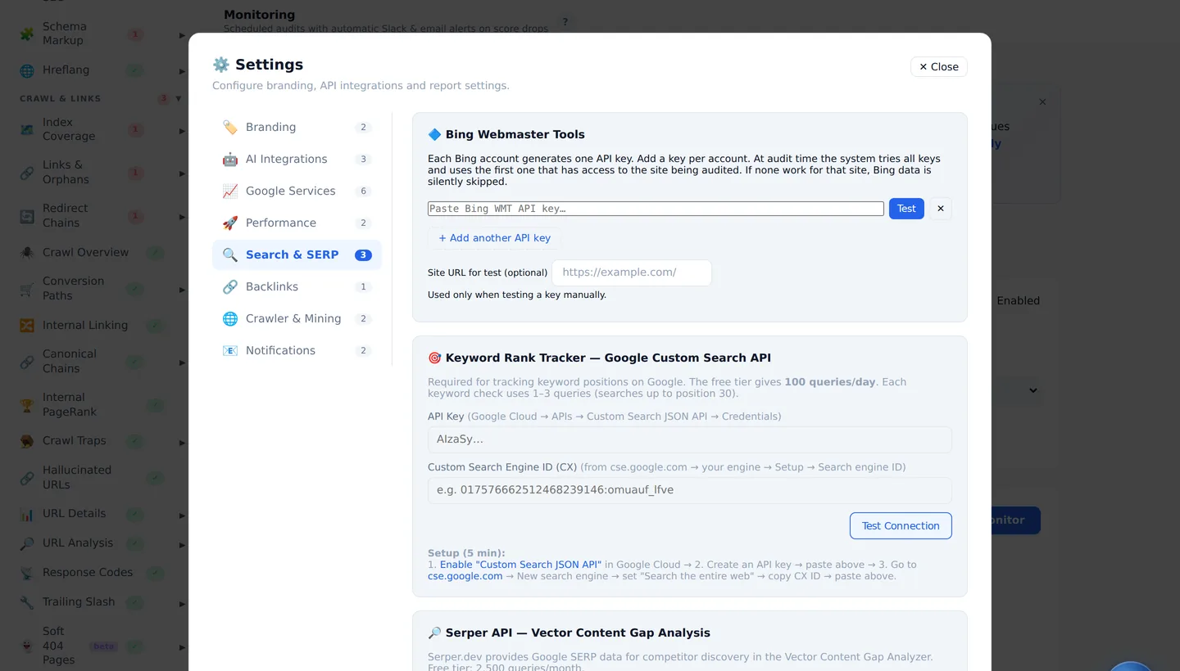Viewport: 1180px width, 671px height.
Task: Test the Google Custom Search connection
Action: (901, 526)
